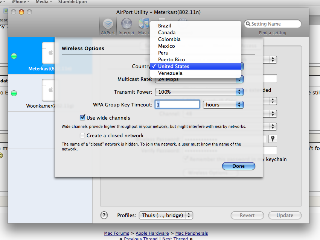This screenshot has height=240, width=320.
Task: Open the Music toolbar section
Action: tap(144, 26)
